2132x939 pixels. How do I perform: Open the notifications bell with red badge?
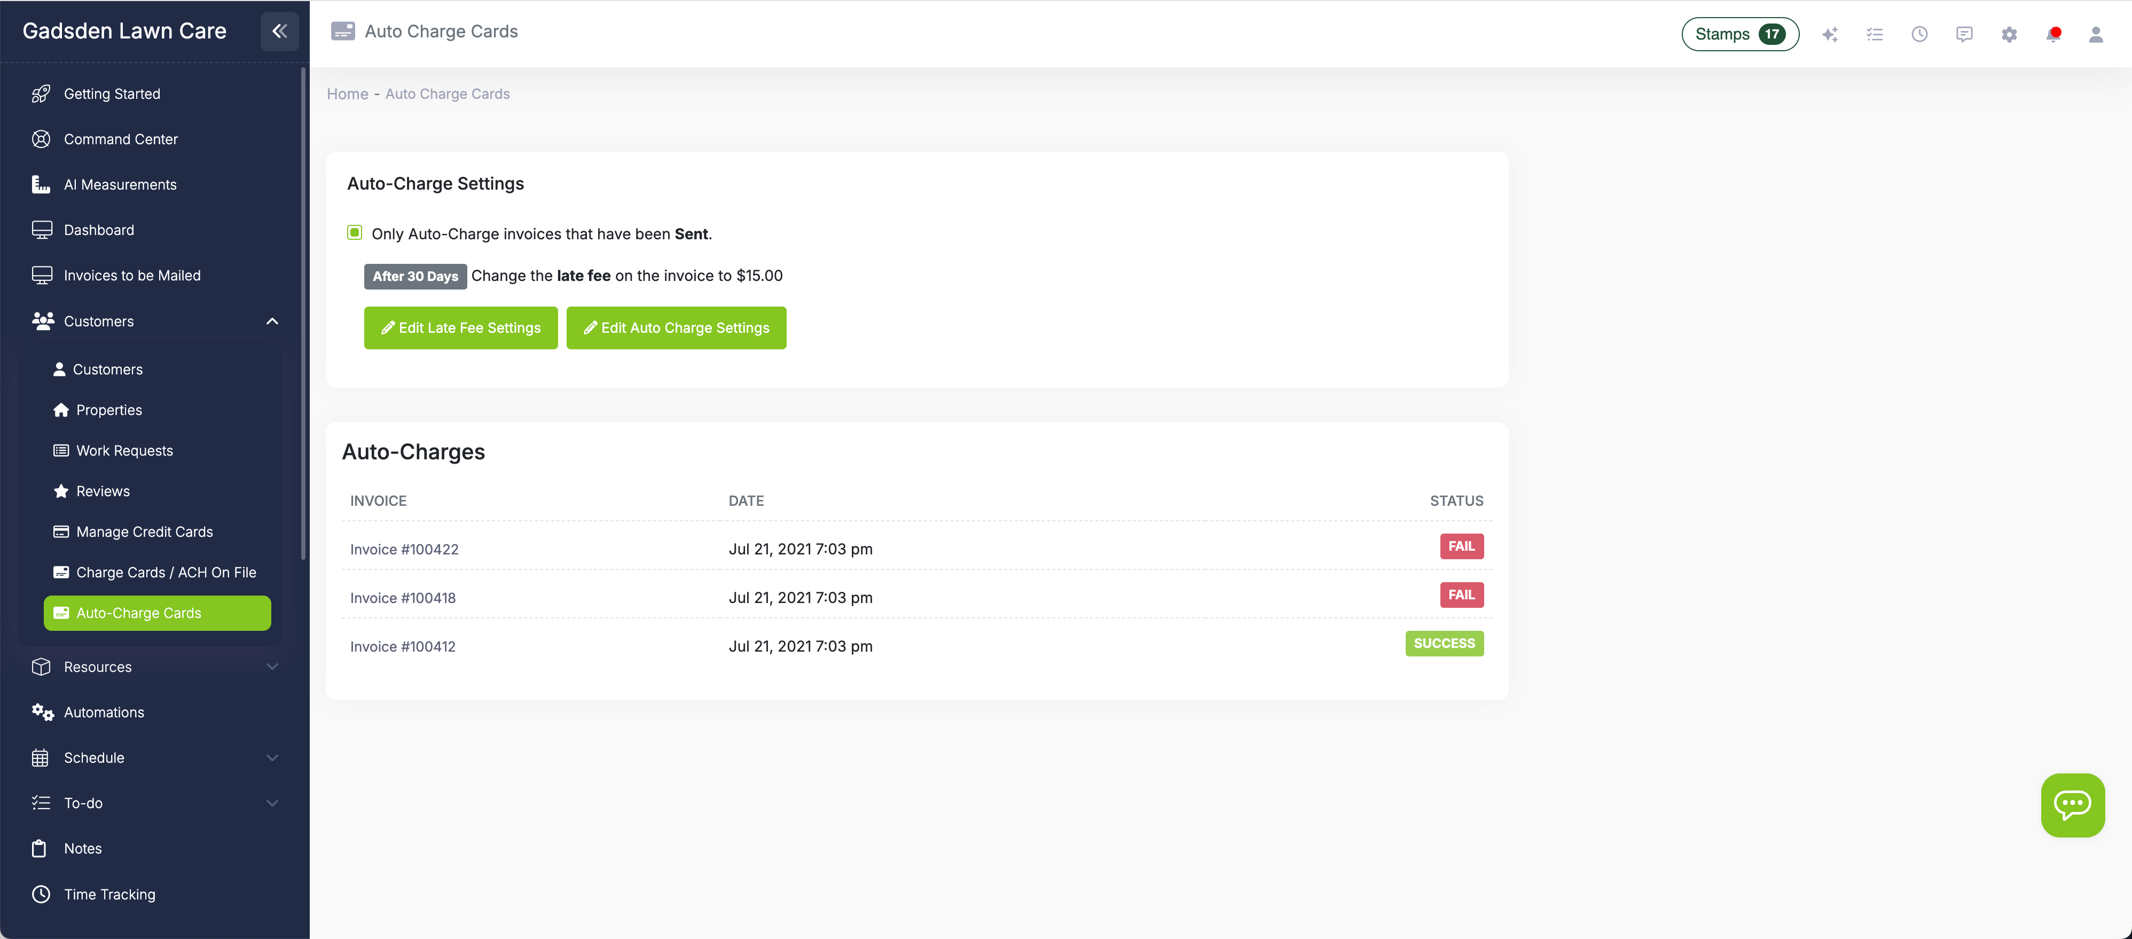pyautogui.click(x=2054, y=34)
